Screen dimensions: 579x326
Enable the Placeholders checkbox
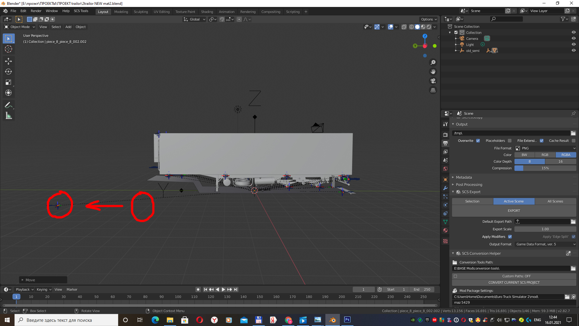point(510,141)
